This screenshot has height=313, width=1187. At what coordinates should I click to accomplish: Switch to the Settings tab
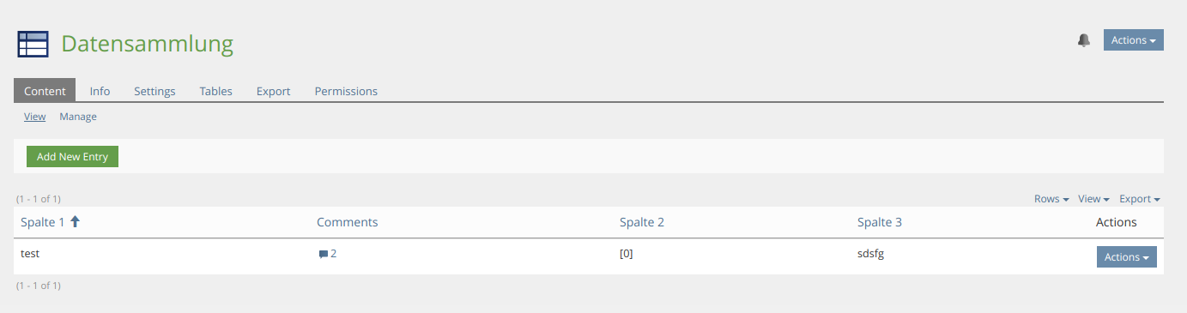coord(154,91)
